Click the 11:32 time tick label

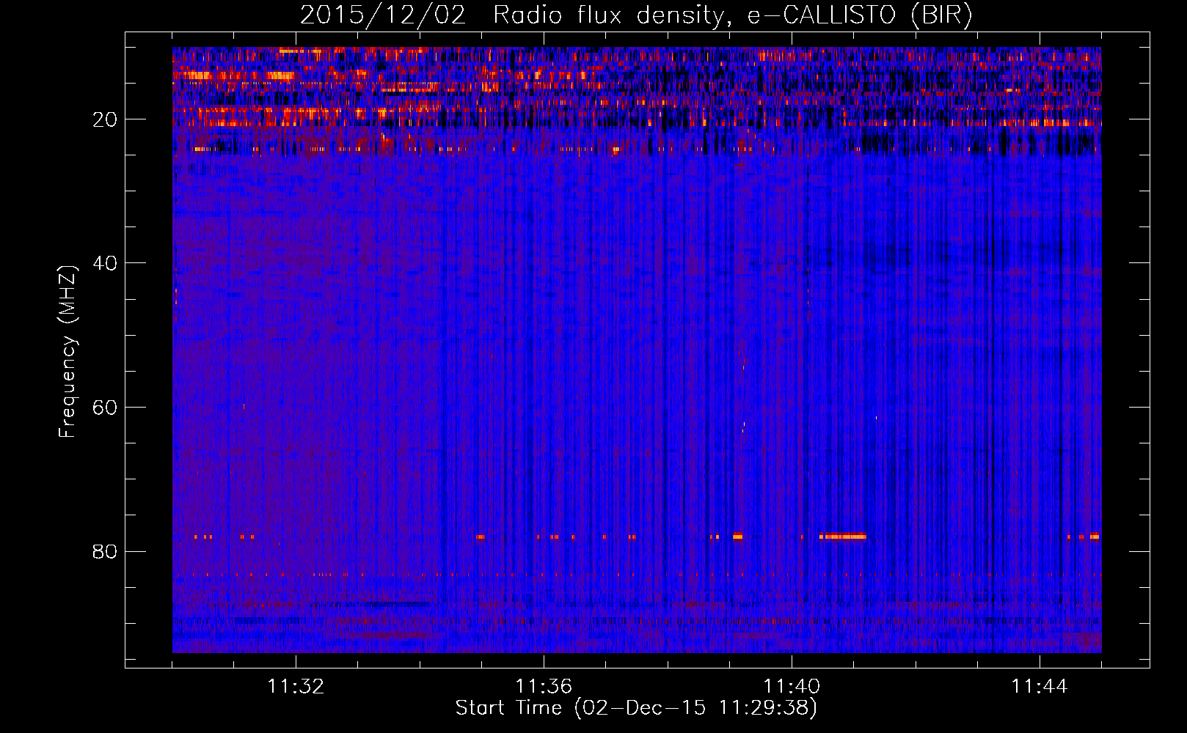click(x=296, y=687)
